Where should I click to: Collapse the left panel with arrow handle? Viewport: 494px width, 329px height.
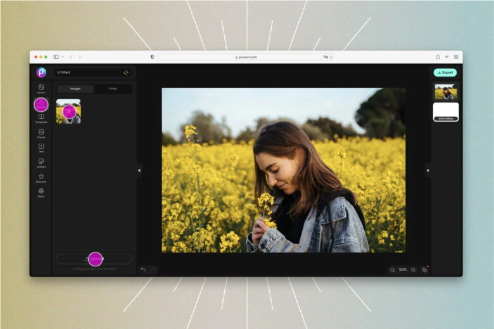click(139, 170)
